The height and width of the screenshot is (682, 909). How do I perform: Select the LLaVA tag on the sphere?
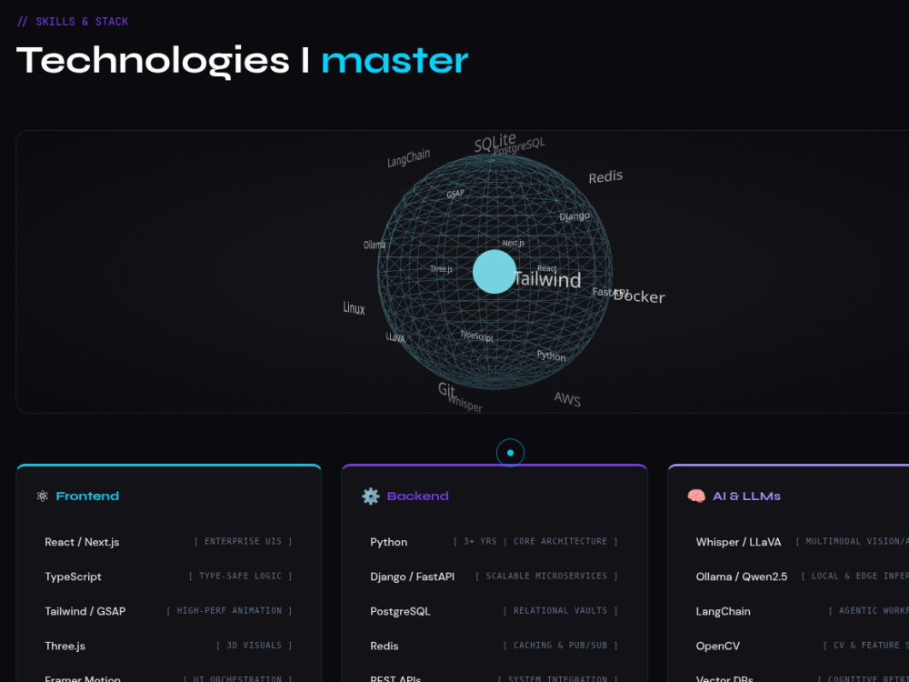(395, 337)
